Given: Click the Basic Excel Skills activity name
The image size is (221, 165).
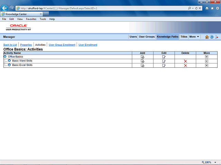Looking at the screenshot, I should point(22,65).
